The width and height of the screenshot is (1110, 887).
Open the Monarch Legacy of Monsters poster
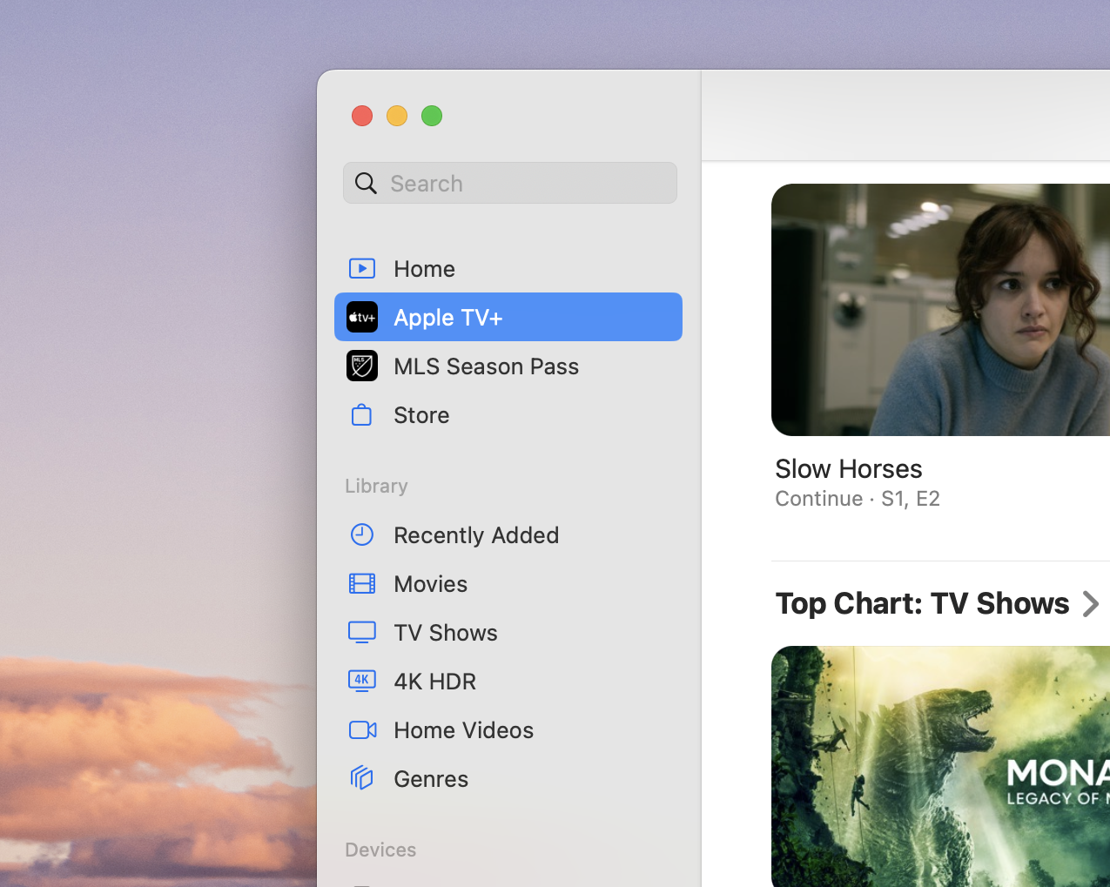tap(940, 766)
